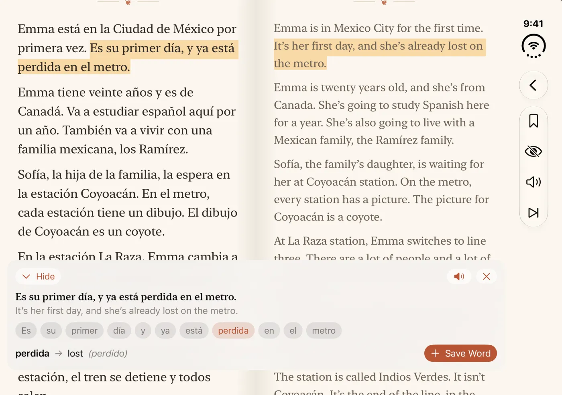
Task: Toggle translation visibility eye icon
Action: coord(533,151)
